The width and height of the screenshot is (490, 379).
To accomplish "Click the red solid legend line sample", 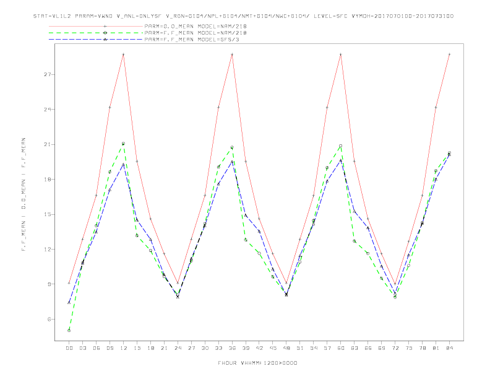I will (x=96, y=26).
